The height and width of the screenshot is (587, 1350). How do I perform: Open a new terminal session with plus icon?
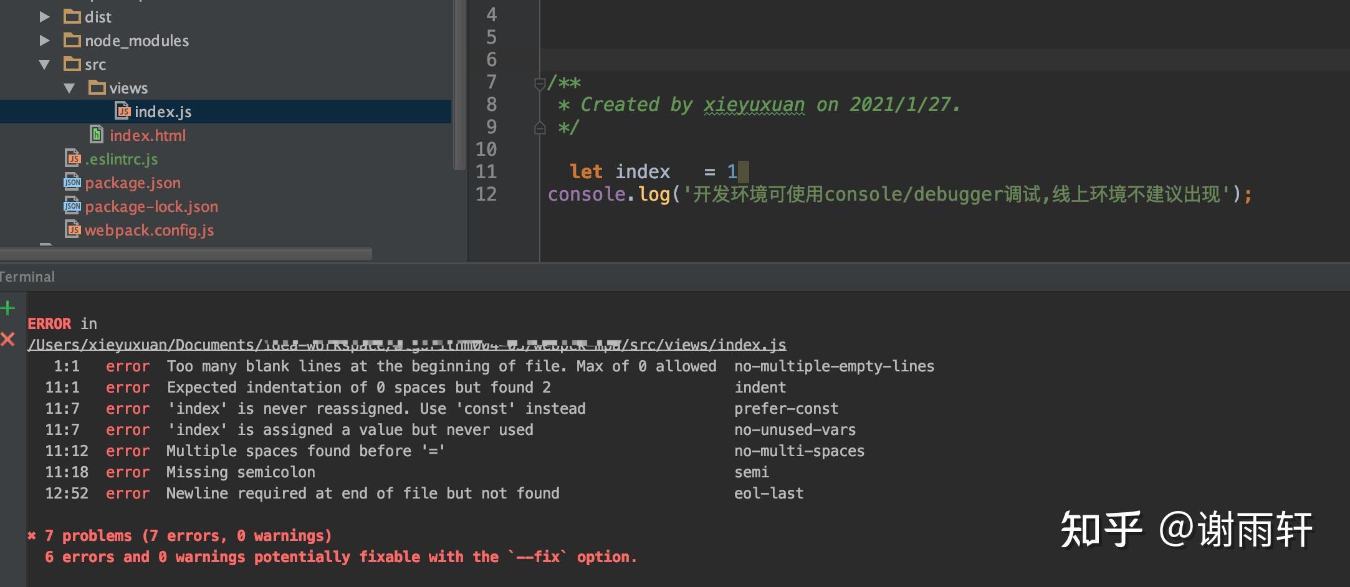[7, 307]
